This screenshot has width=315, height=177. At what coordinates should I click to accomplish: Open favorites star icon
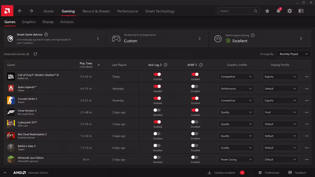point(267,11)
